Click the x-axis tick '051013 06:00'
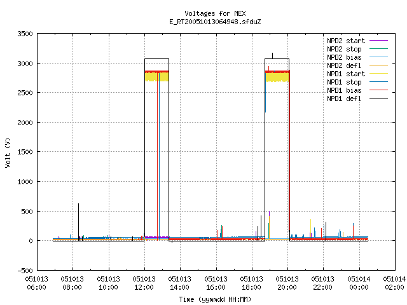Screen dimensions: 407x305 click(37, 283)
